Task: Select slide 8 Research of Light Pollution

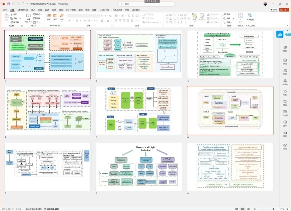Action: pyautogui.click(x=139, y=166)
